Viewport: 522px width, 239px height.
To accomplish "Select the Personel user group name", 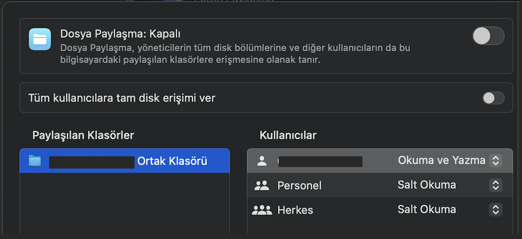I will 299,186.
